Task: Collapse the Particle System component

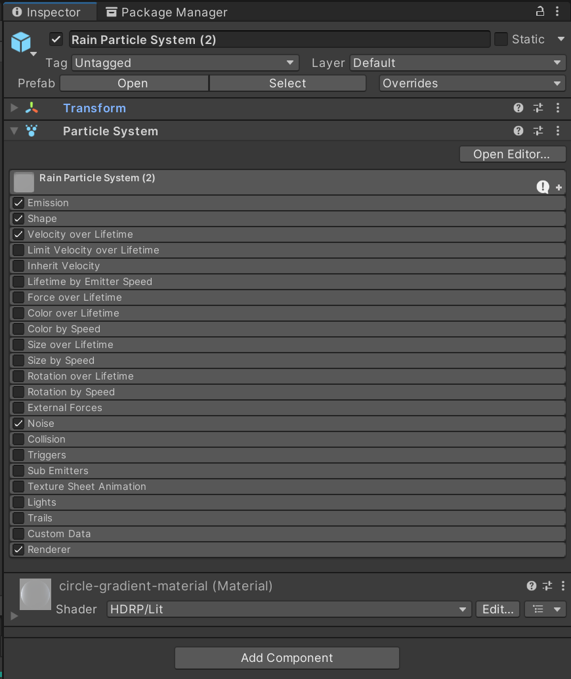Action: click(x=13, y=131)
